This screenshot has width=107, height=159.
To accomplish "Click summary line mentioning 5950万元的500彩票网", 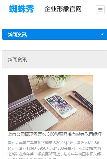I will coord(54,148).
